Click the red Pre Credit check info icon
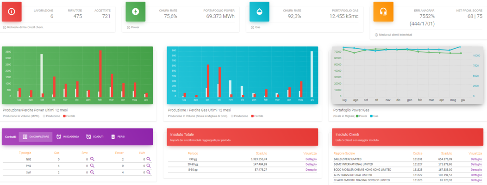487x185 pixels. pyautogui.click(x=12, y=12)
